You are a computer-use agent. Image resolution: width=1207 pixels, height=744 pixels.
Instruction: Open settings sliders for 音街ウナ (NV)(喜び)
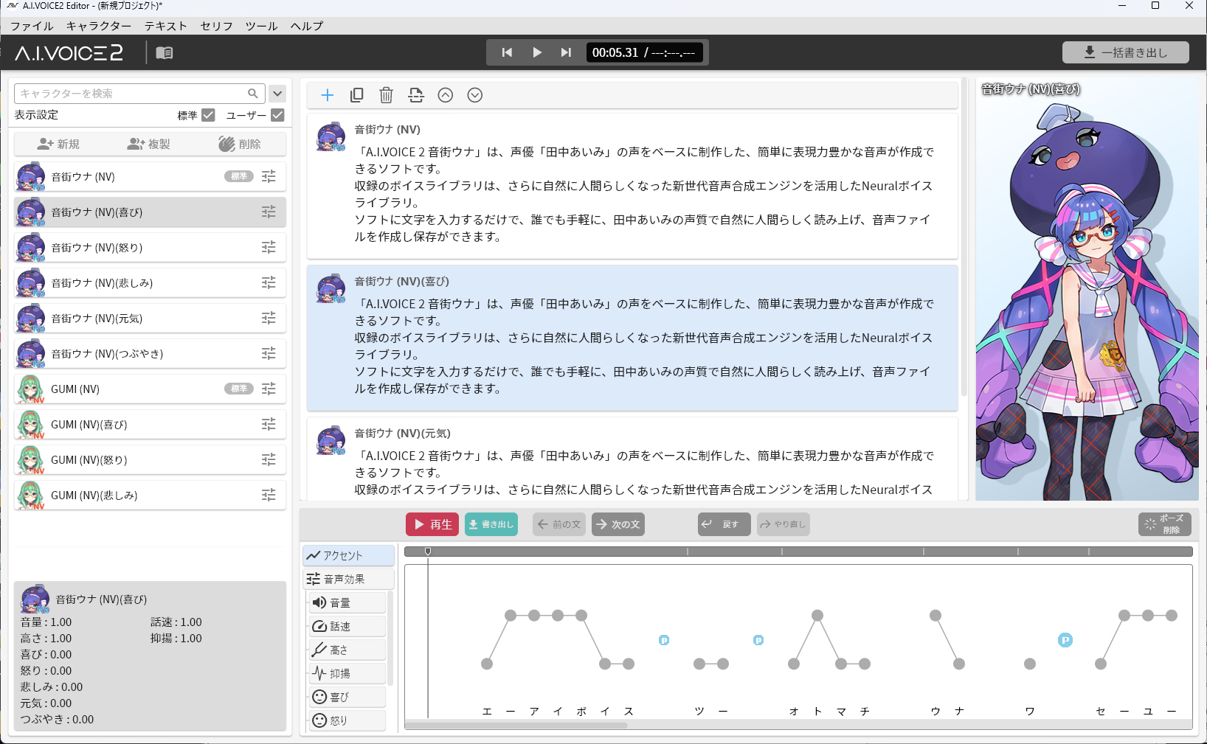pyautogui.click(x=269, y=212)
